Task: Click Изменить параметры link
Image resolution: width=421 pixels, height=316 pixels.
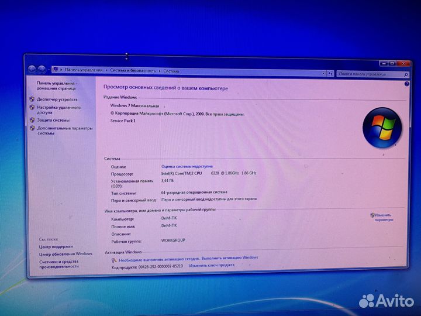Action: [383, 217]
